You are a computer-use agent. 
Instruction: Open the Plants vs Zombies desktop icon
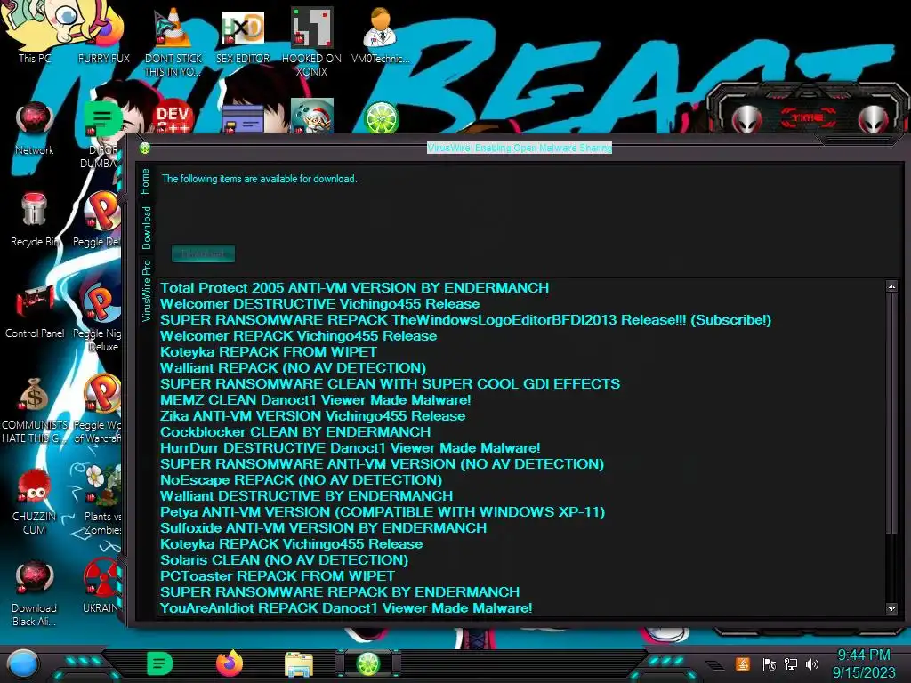point(102,500)
